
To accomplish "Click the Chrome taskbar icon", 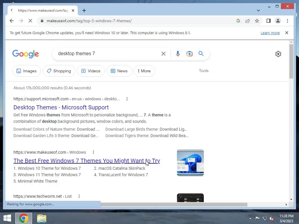I will pyautogui.click(x=24, y=218).
